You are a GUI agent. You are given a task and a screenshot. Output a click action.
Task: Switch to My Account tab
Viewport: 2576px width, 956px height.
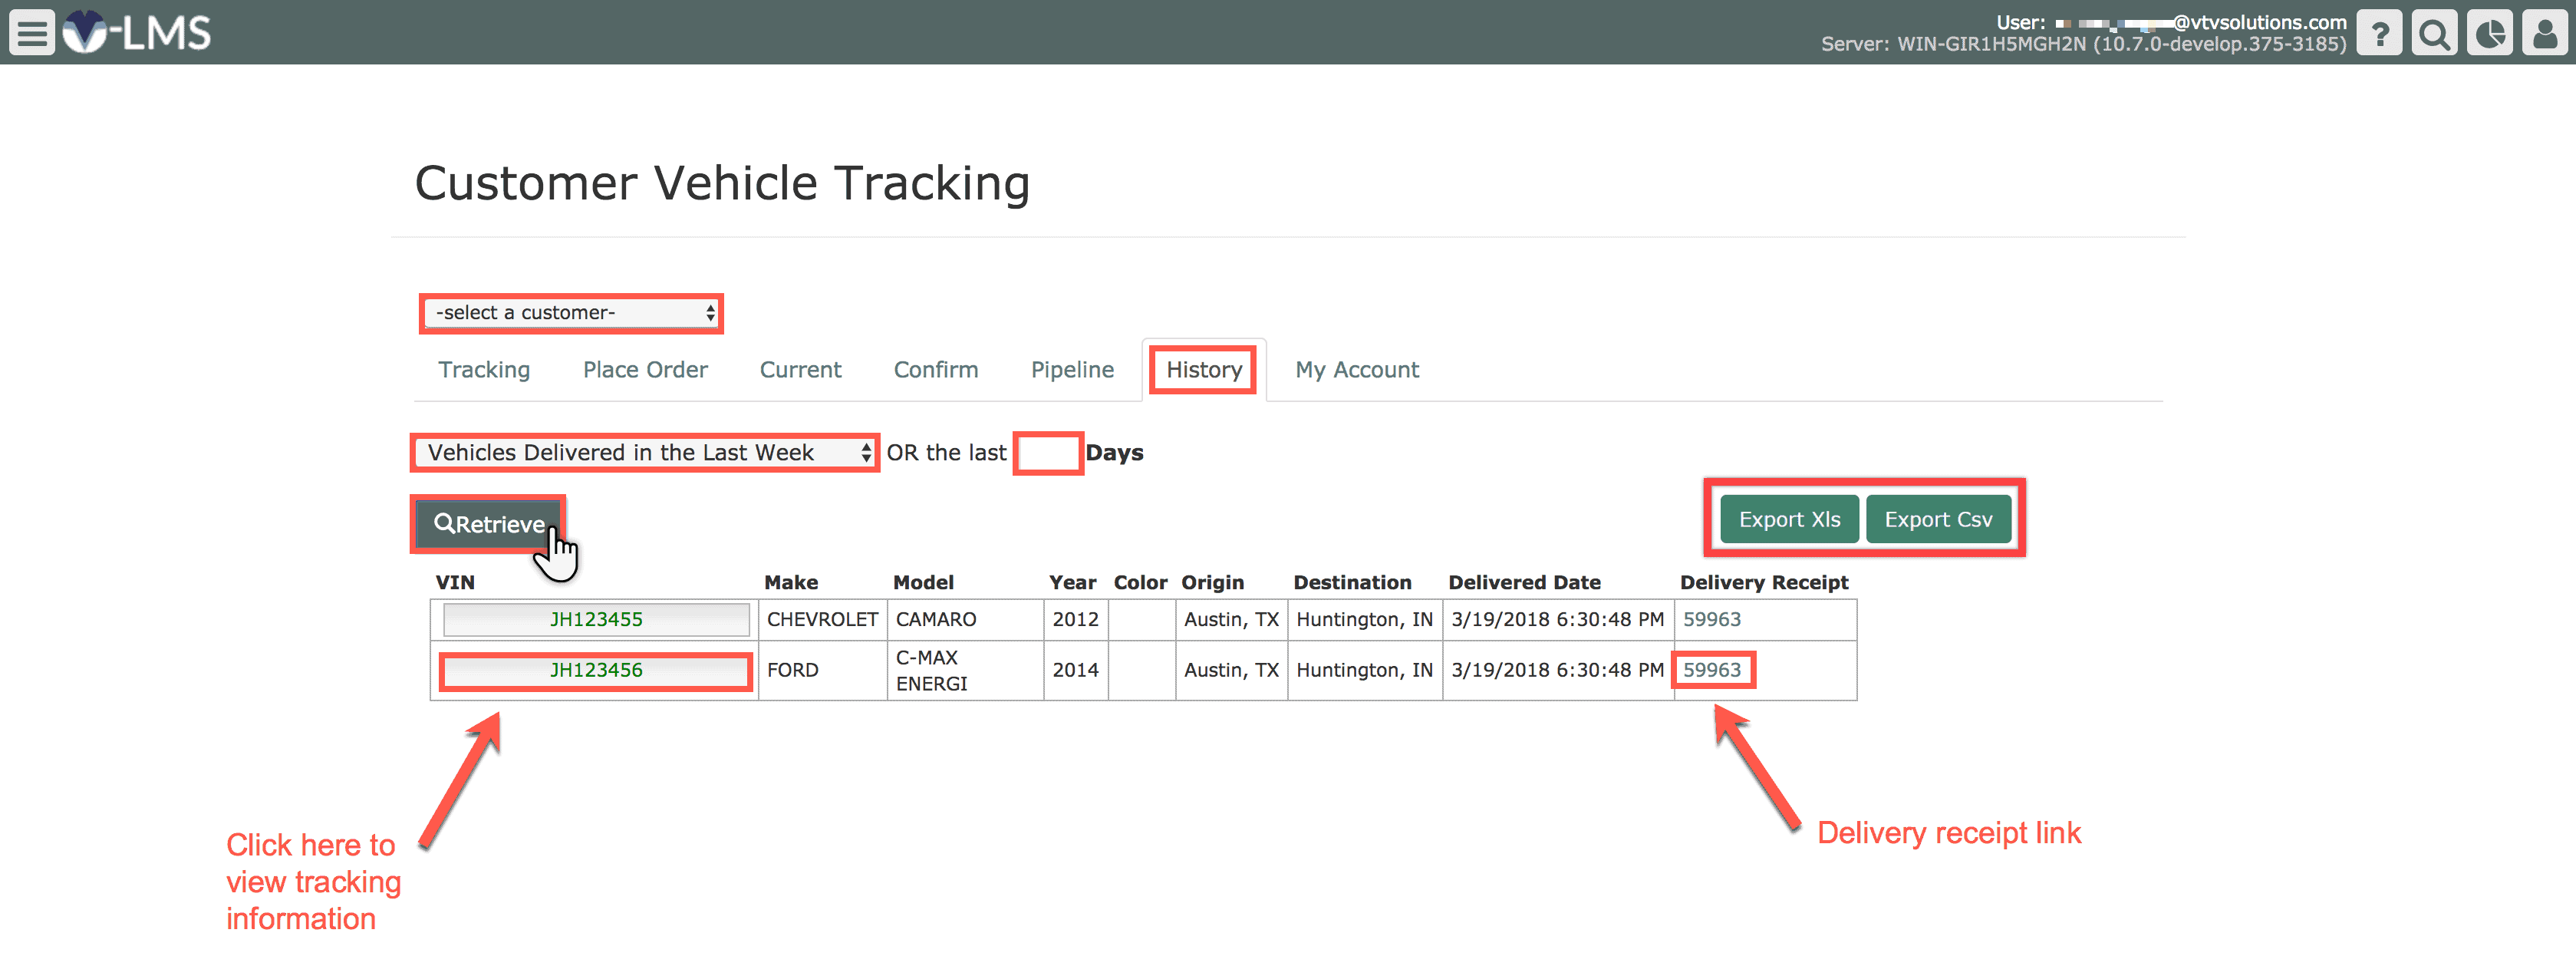click(x=1356, y=370)
